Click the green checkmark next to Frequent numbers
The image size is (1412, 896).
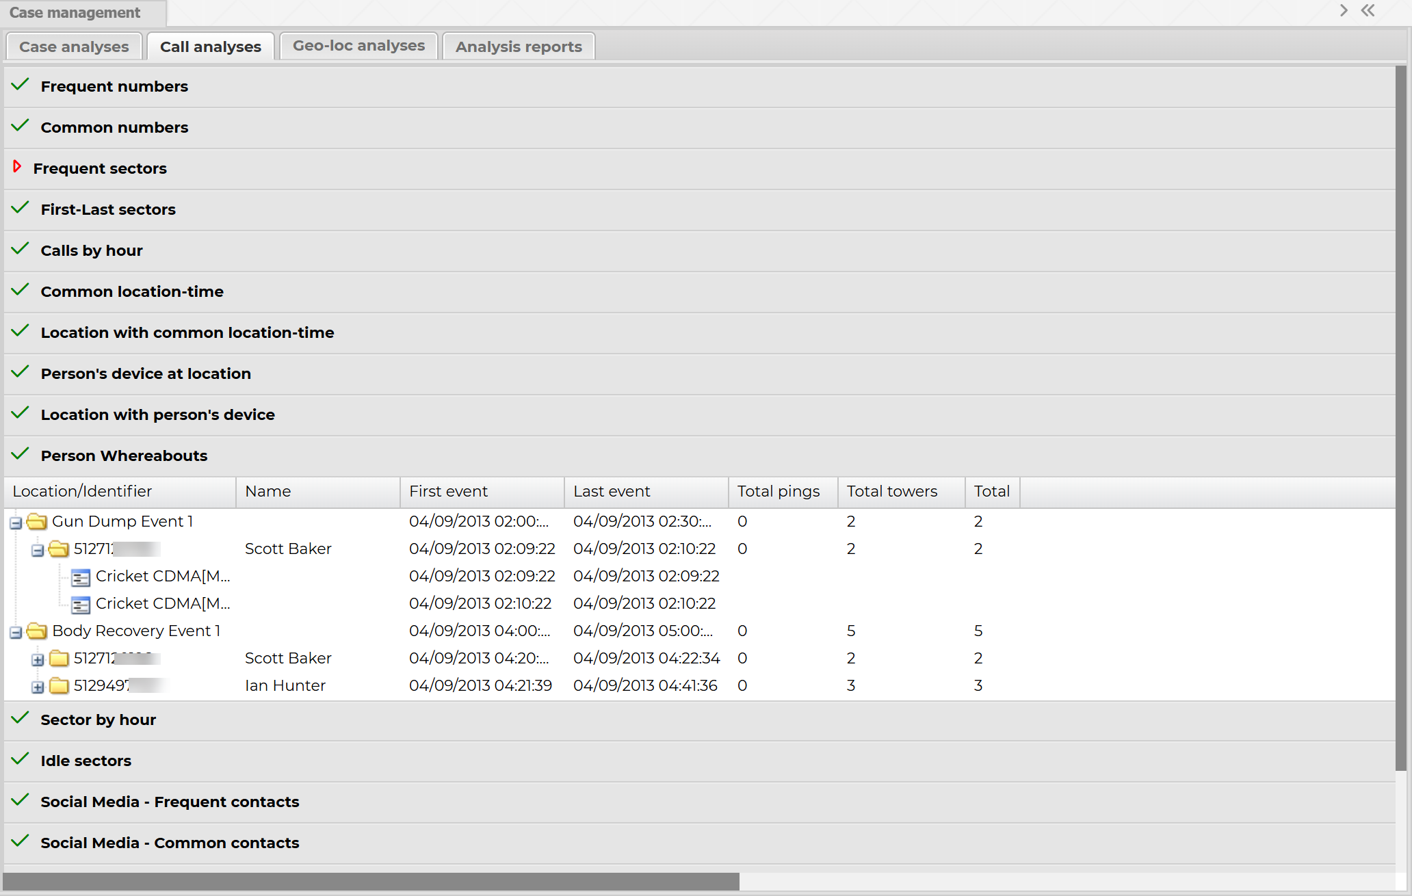click(21, 85)
